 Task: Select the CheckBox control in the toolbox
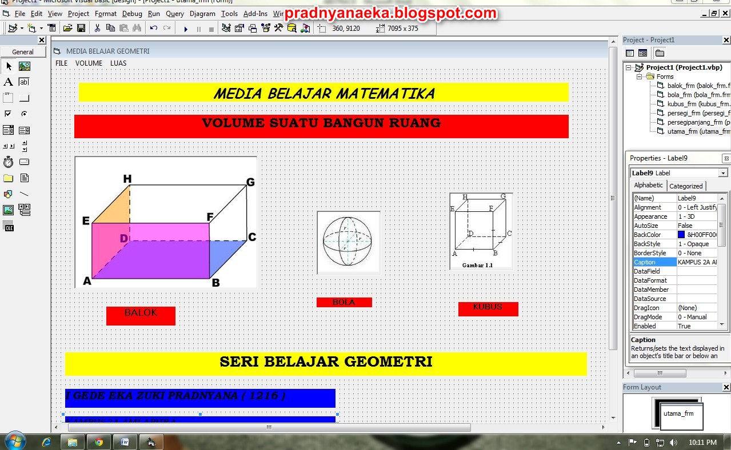(7, 113)
